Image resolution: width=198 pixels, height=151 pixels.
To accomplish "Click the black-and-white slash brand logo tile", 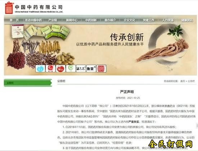I will click(x=81, y=69).
